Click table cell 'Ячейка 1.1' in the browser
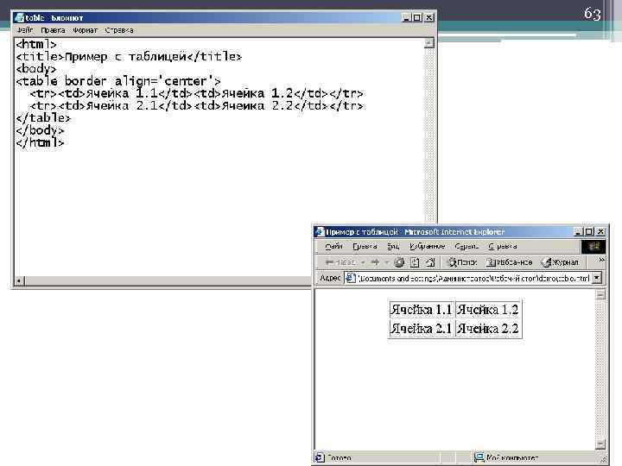Image resolution: width=622 pixels, height=466 pixels. [422, 310]
